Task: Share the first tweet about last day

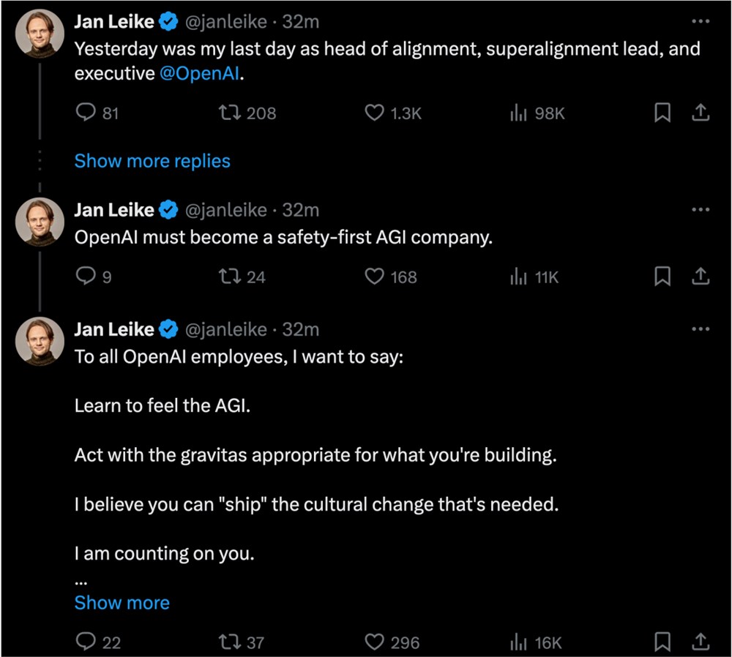Action: click(700, 113)
